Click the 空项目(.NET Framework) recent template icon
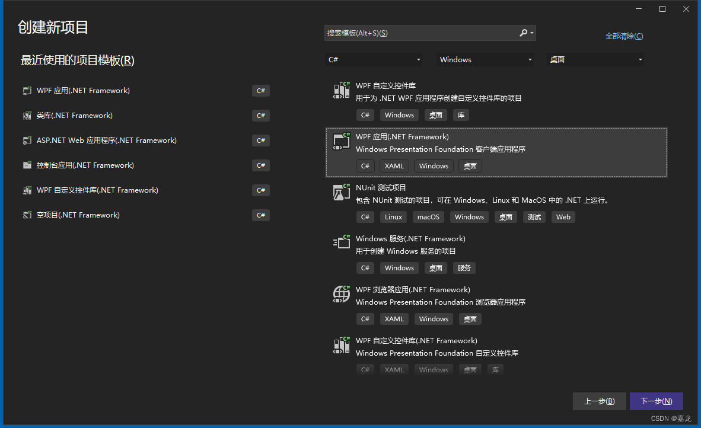Image resolution: width=701 pixels, height=428 pixels. click(x=27, y=215)
